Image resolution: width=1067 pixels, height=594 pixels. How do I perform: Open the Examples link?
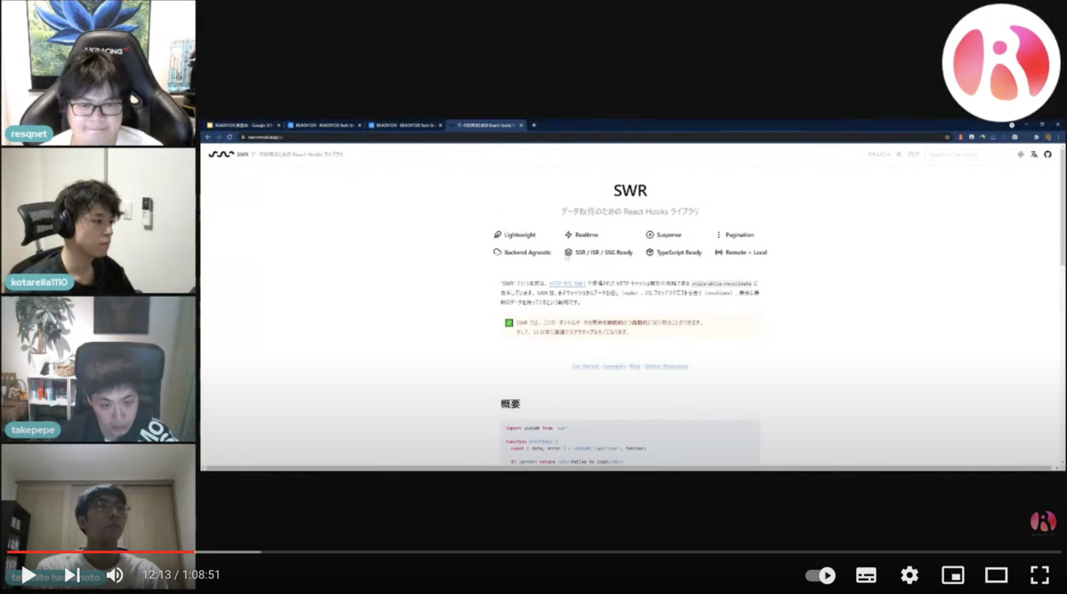point(614,366)
